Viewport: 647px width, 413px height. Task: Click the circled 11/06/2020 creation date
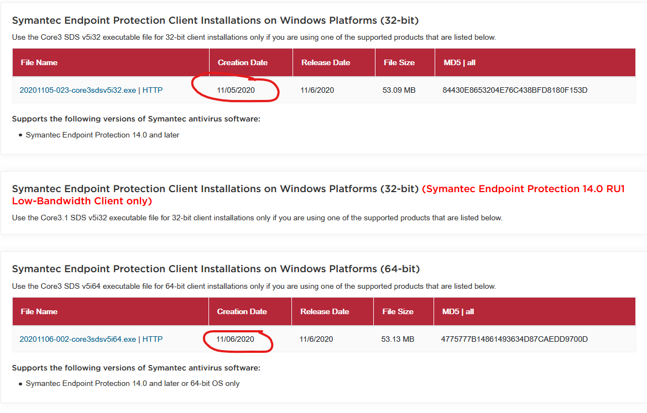point(235,339)
